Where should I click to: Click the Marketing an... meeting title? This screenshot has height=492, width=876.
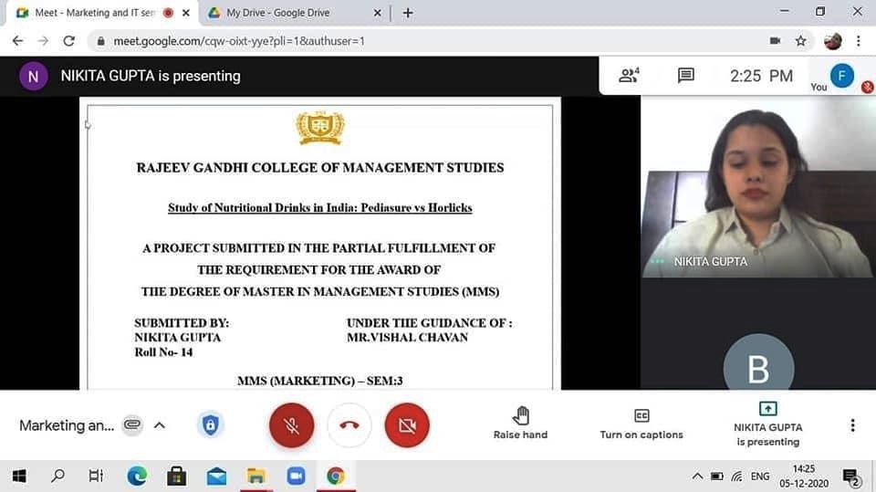point(67,425)
